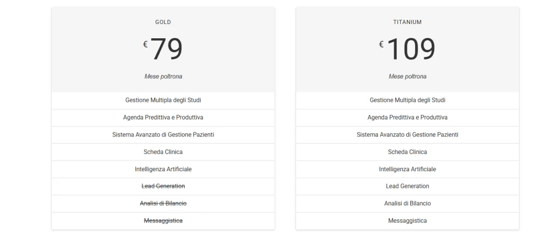The image size is (556, 246).
Task: Click 'Intelligenza Artificiale' in Gold plan
Action: pyautogui.click(x=163, y=169)
